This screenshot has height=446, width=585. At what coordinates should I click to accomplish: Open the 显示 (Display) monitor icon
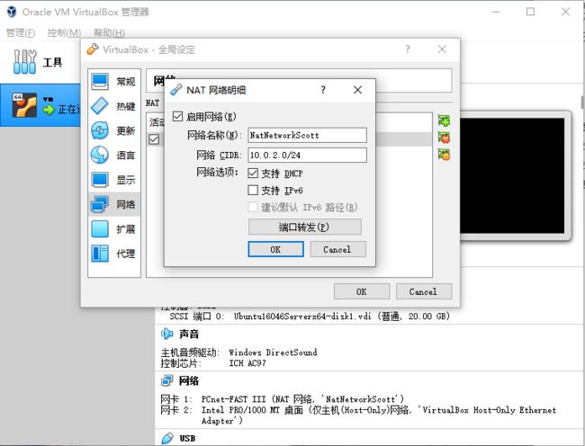click(100, 180)
